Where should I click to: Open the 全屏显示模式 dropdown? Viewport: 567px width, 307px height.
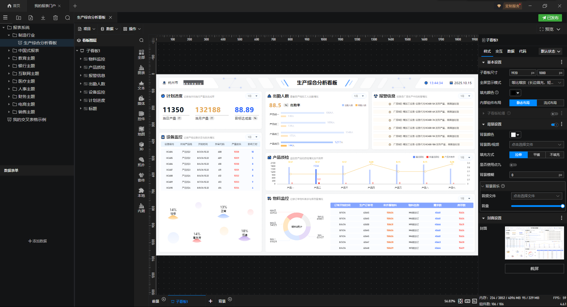(536, 83)
